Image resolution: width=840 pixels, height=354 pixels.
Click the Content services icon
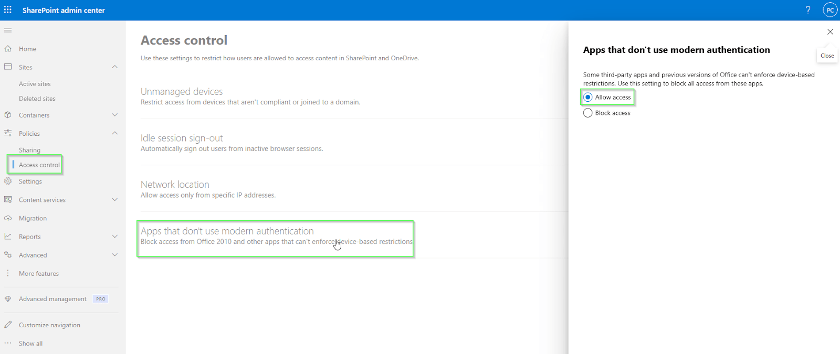click(x=8, y=200)
